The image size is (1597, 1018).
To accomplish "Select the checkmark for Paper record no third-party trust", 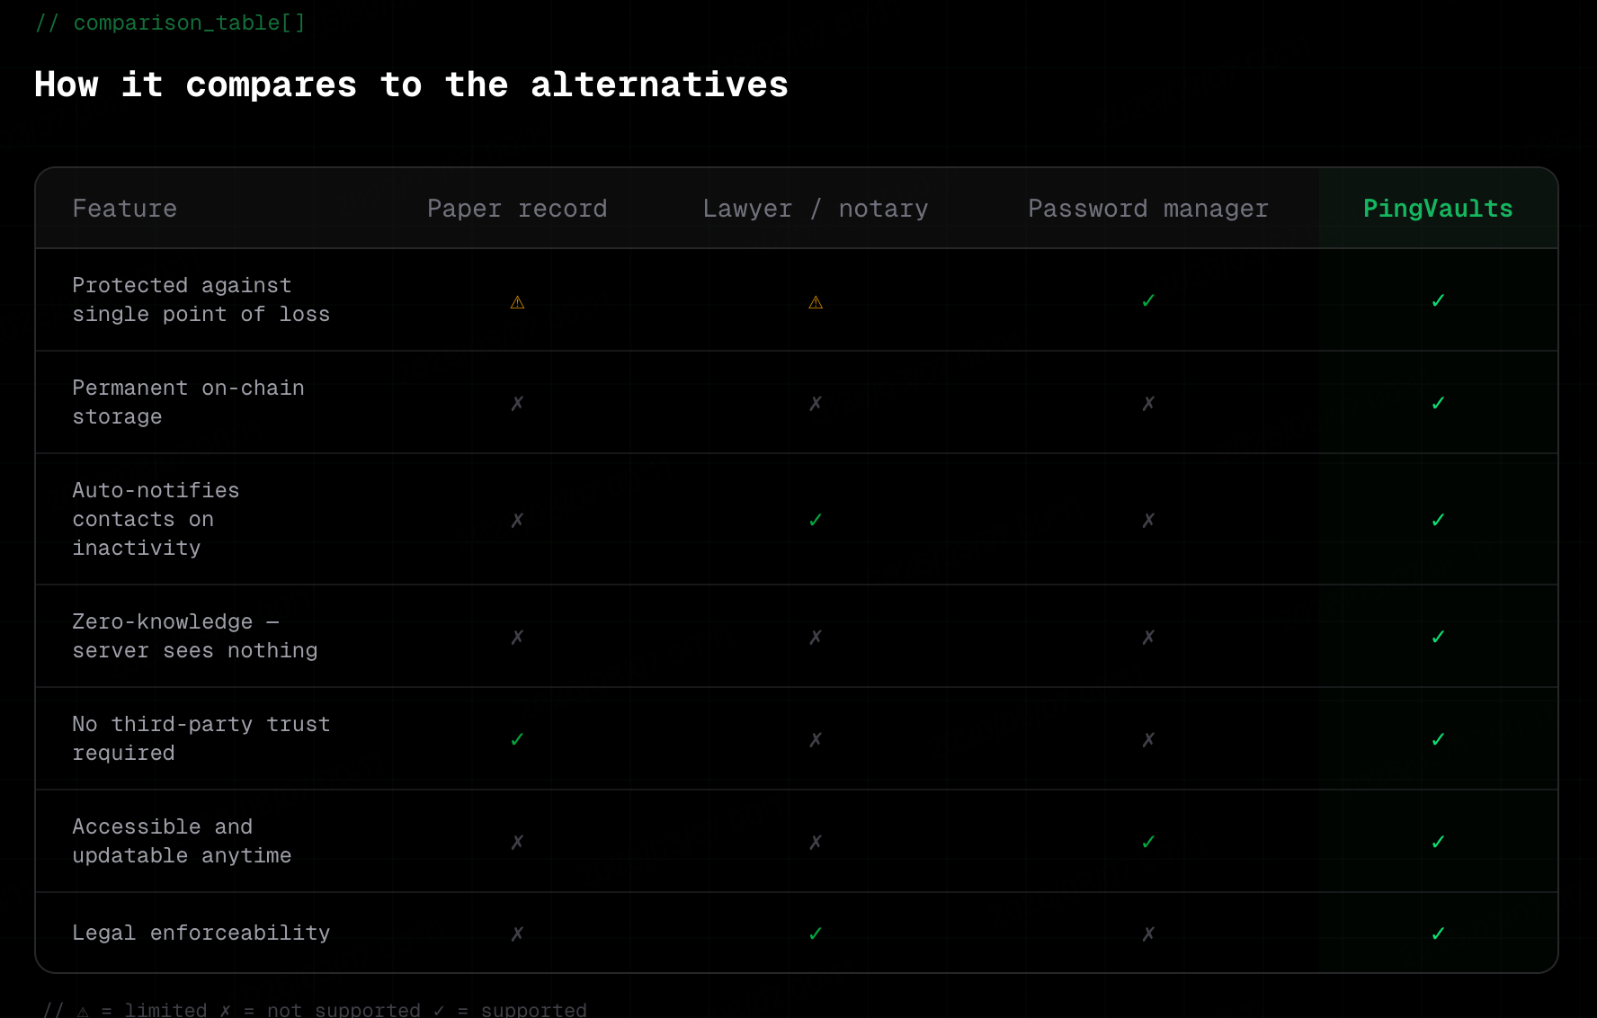I will (x=517, y=738).
